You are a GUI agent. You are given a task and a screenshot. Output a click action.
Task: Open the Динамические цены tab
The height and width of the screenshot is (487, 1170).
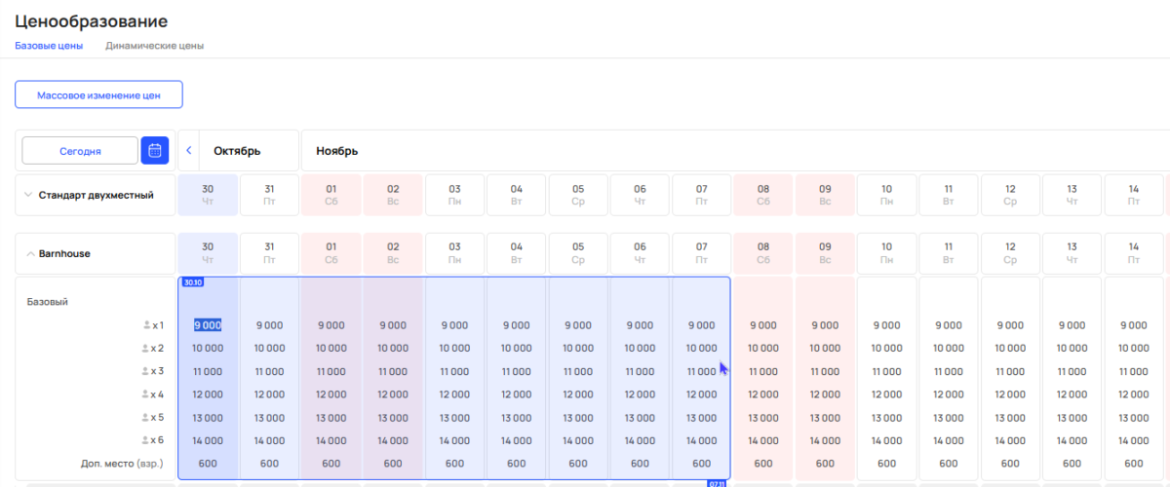pos(154,46)
